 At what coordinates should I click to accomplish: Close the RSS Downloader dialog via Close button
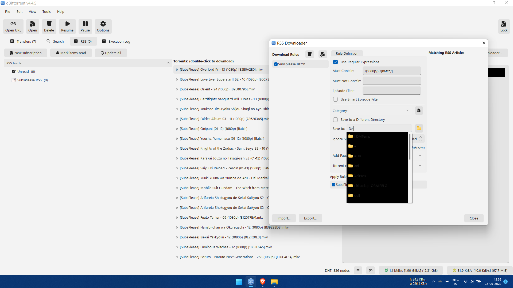[474, 218]
